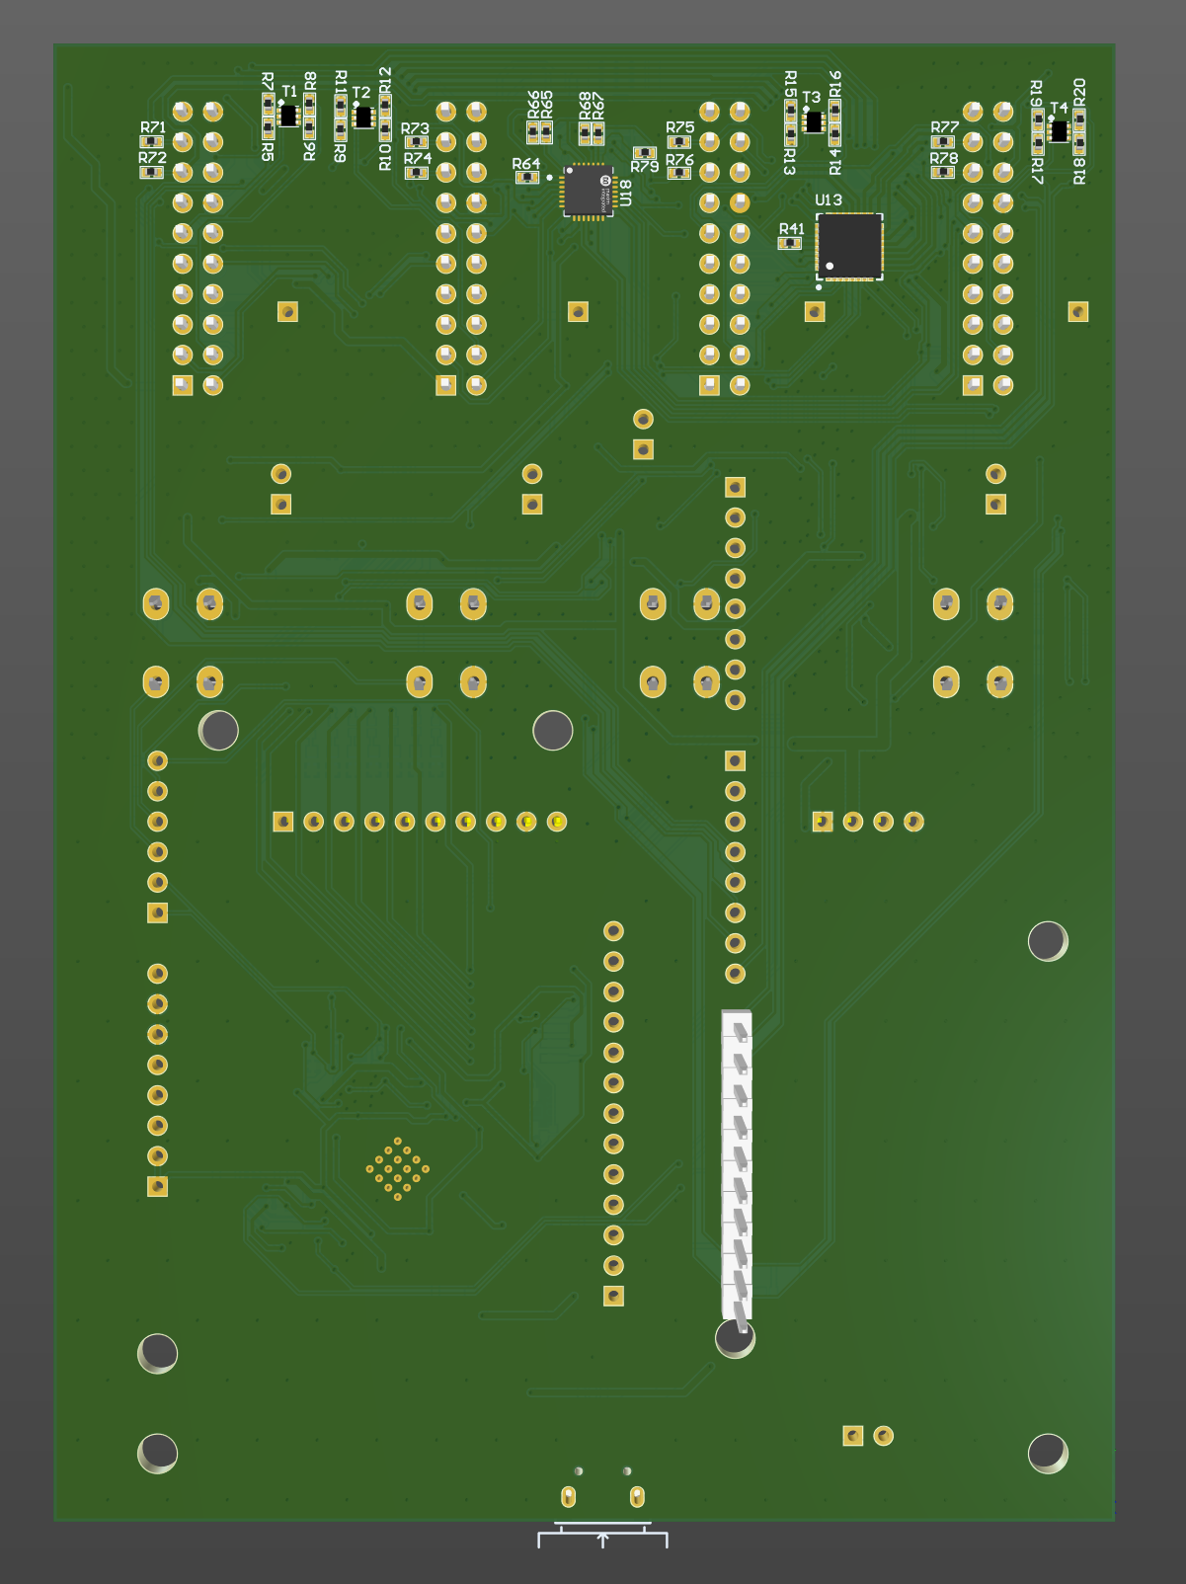Click the R19 label

click(x=1036, y=93)
